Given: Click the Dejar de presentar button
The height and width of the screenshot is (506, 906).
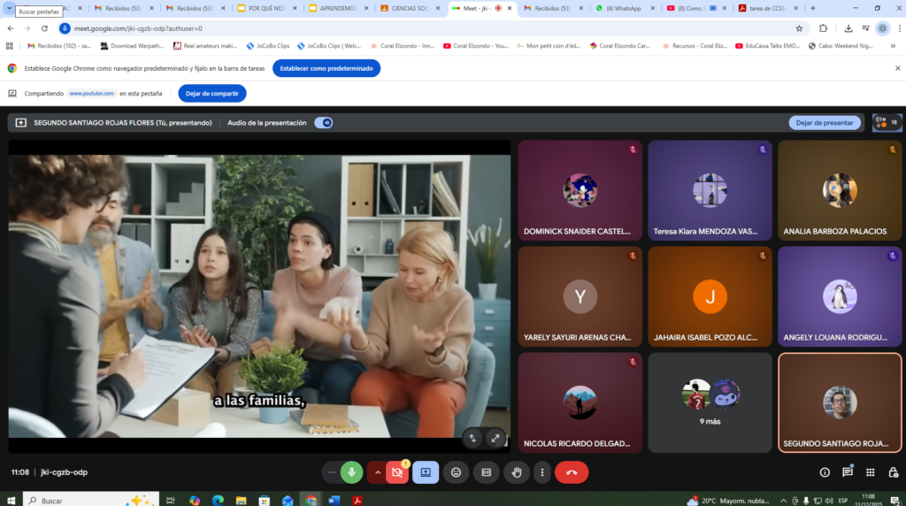Looking at the screenshot, I should coord(825,123).
